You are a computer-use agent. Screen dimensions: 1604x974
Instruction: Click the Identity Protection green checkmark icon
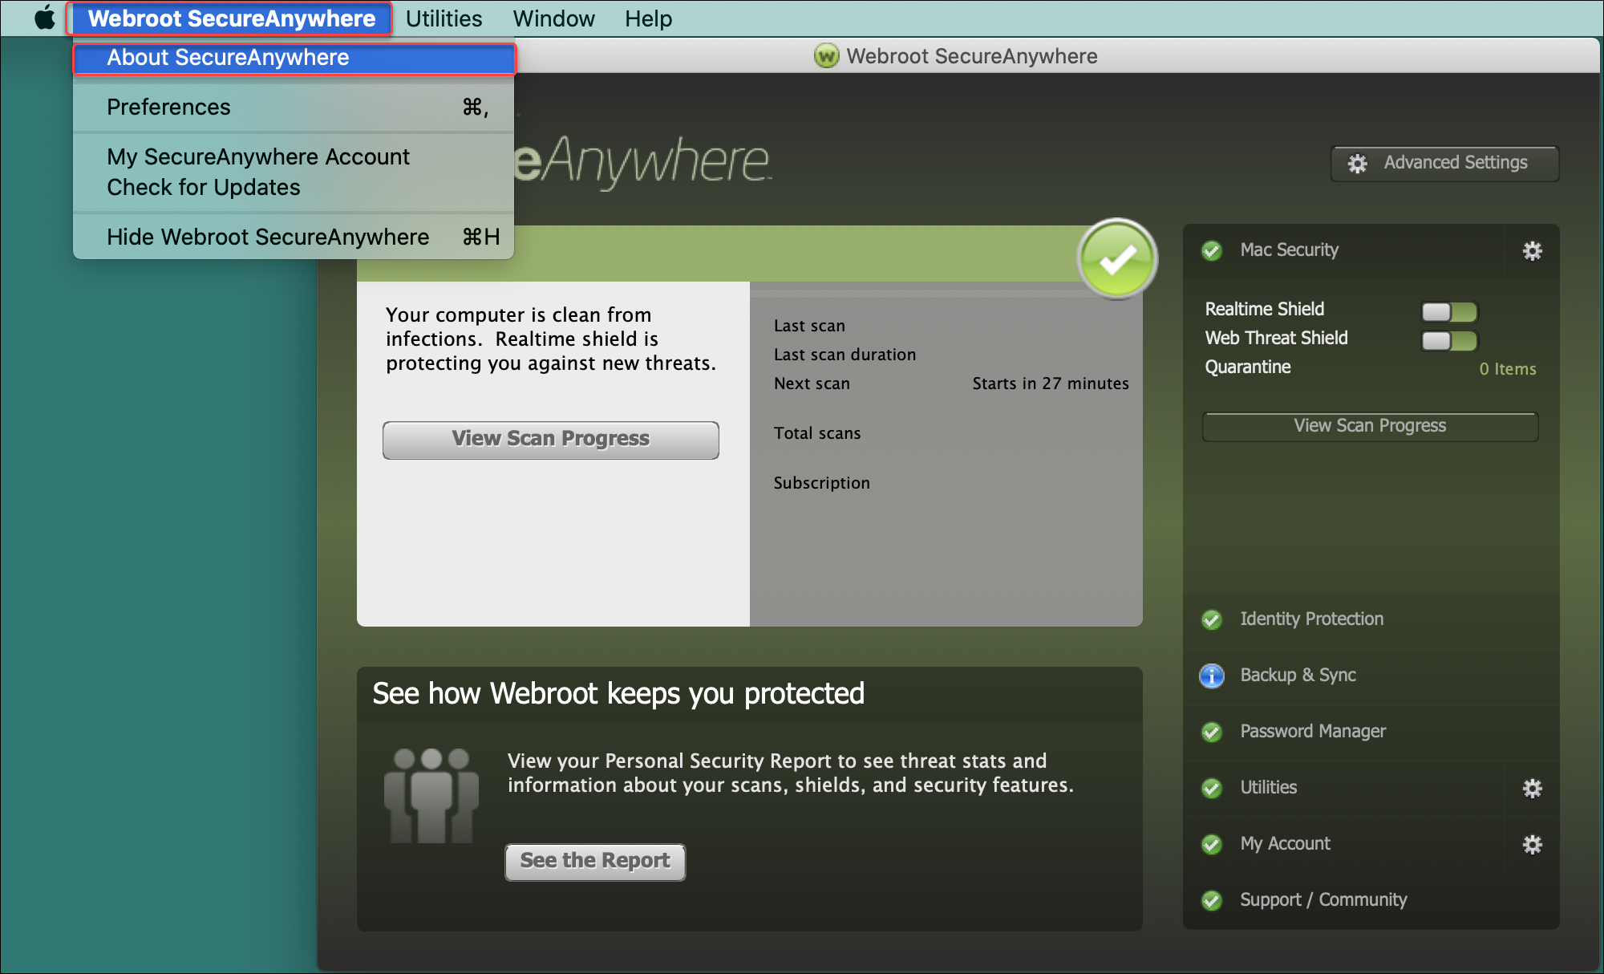(1211, 620)
